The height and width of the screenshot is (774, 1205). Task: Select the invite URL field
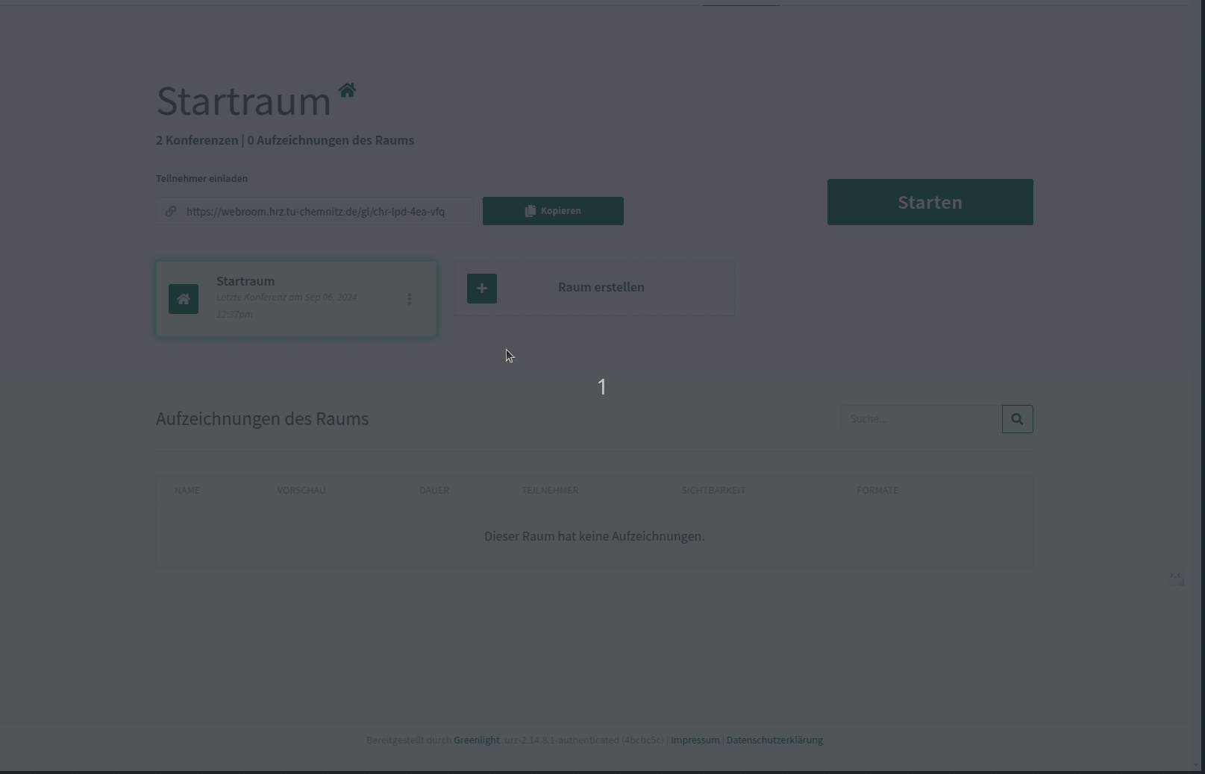(315, 211)
